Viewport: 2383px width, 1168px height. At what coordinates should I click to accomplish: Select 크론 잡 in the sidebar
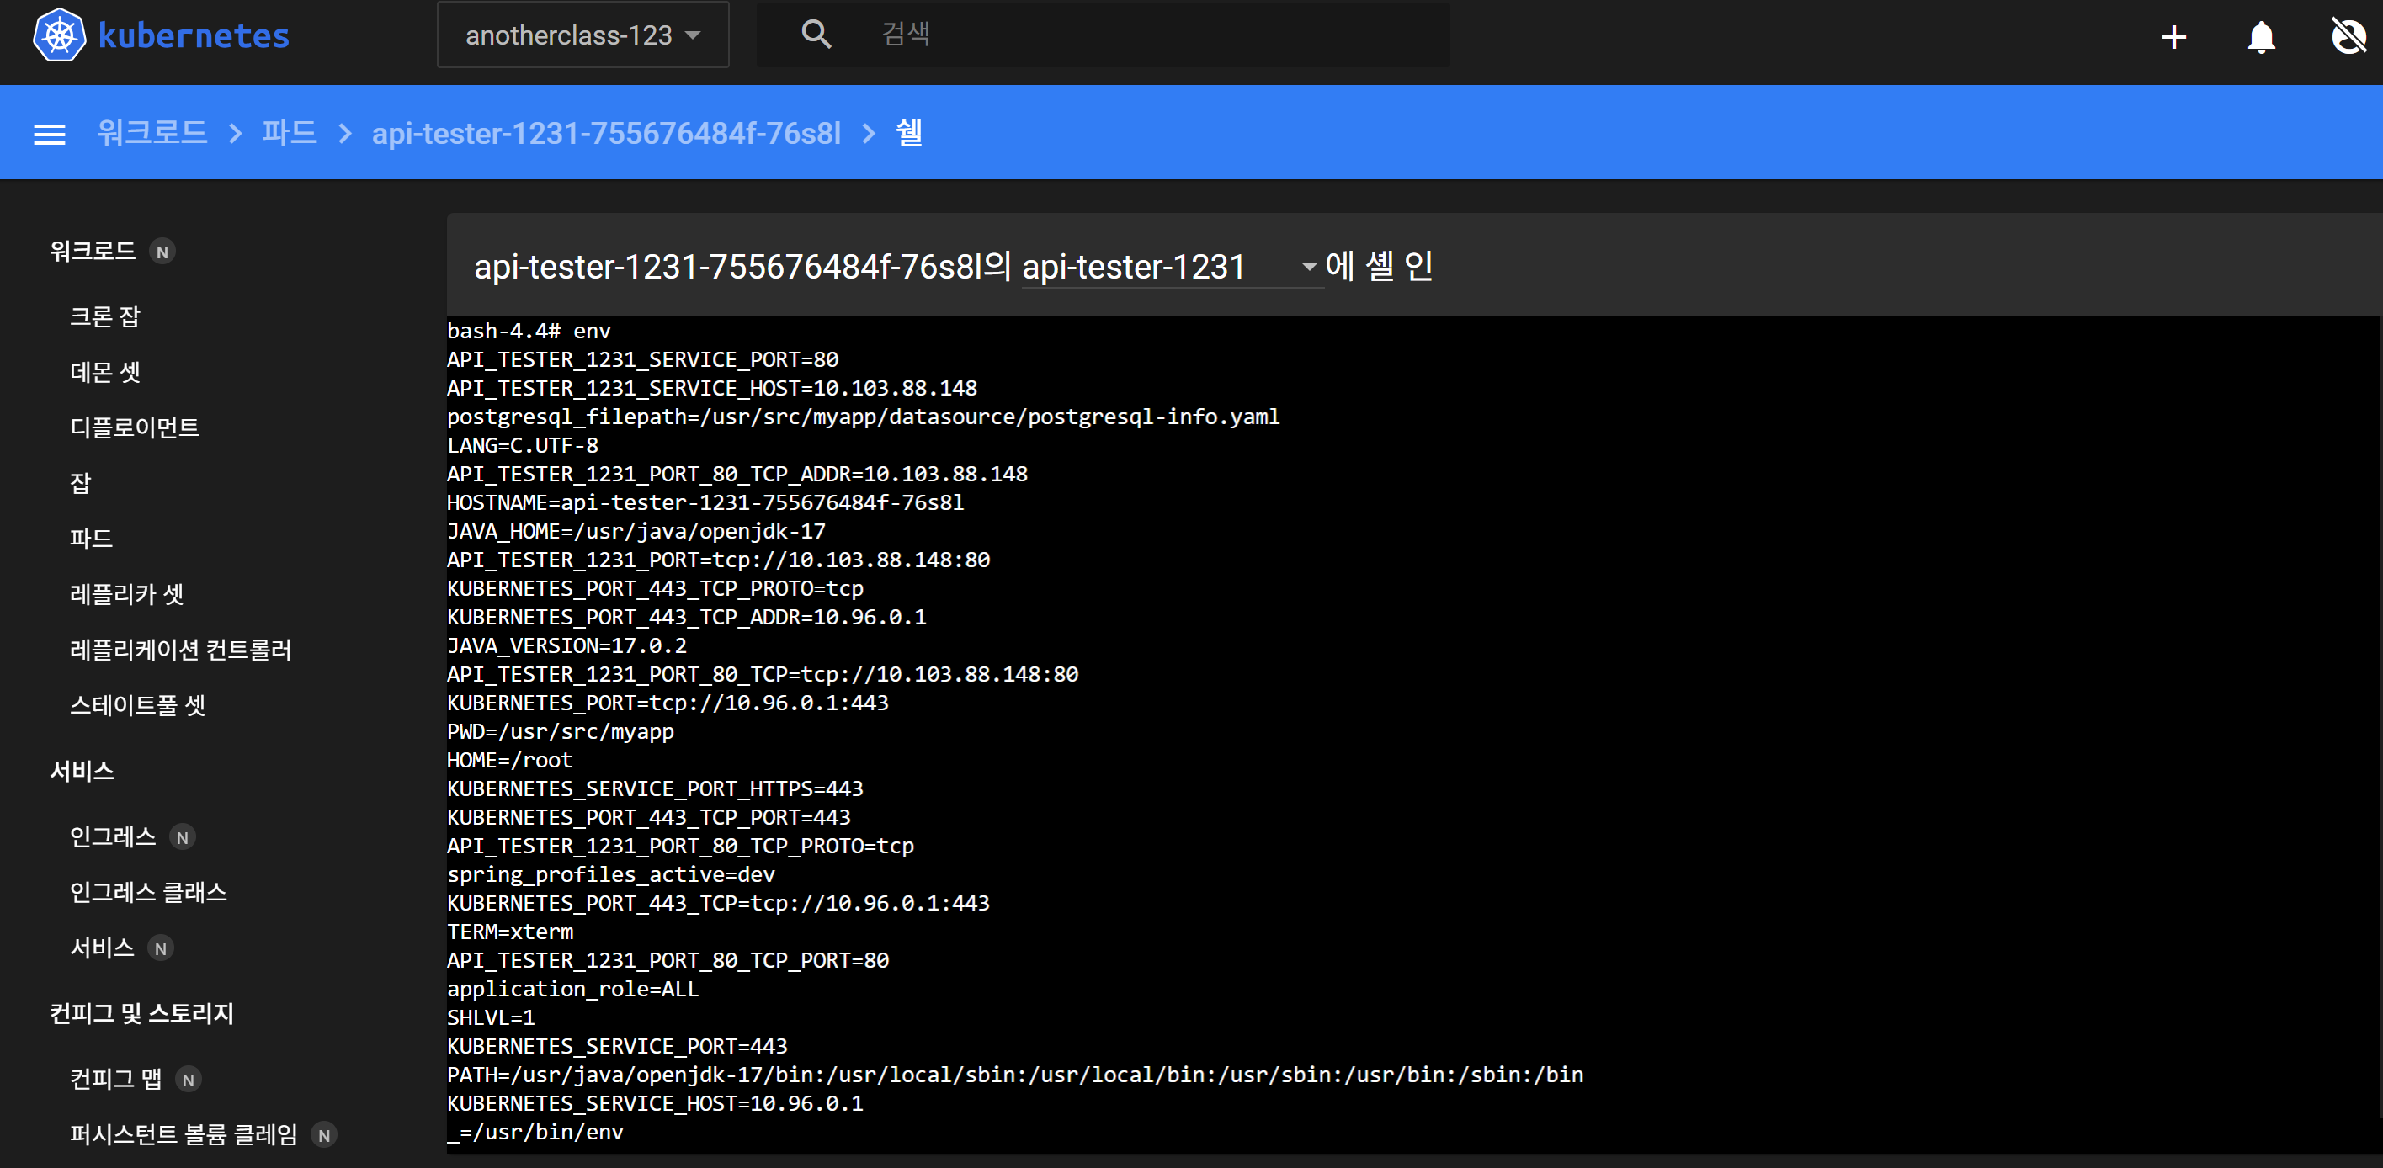tap(105, 316)
